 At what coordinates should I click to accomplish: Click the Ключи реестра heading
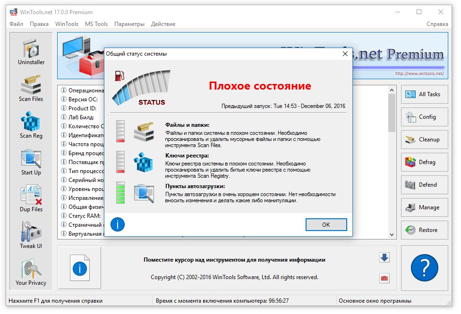pyautogui.click(x=187, y=156)
